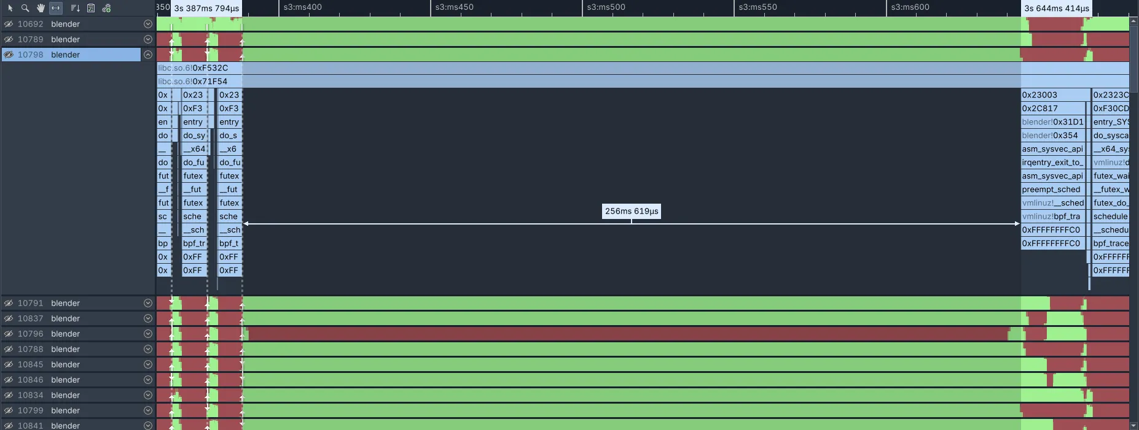Toggle eye icon for thread 10796
Viewport: 1139px width, 430px height.
click(x=9, y=334)
